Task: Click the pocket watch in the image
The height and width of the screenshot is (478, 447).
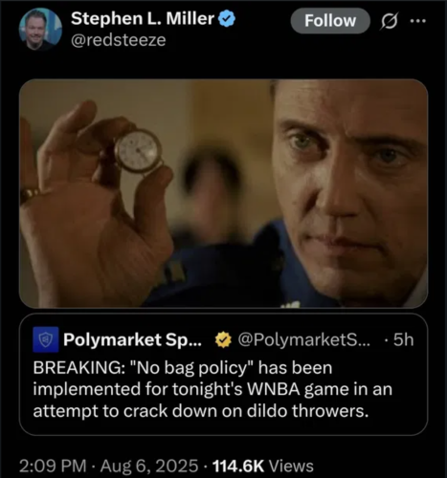Action: point(138,151)
